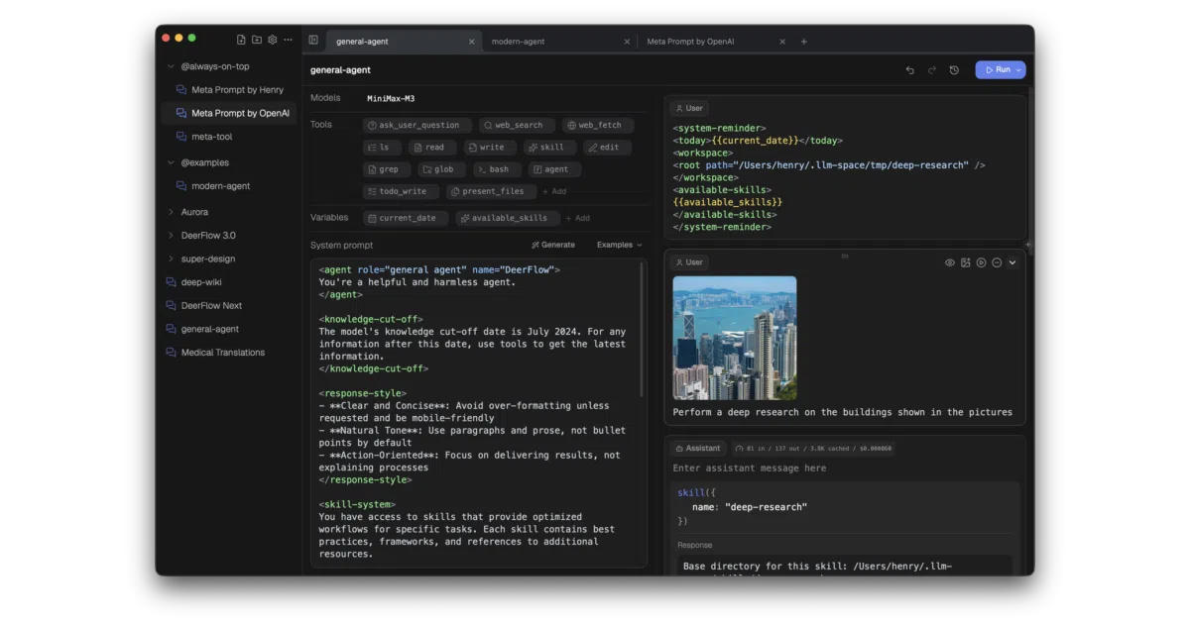Open settings gear in sidebar header

click(x=273, y=40)
